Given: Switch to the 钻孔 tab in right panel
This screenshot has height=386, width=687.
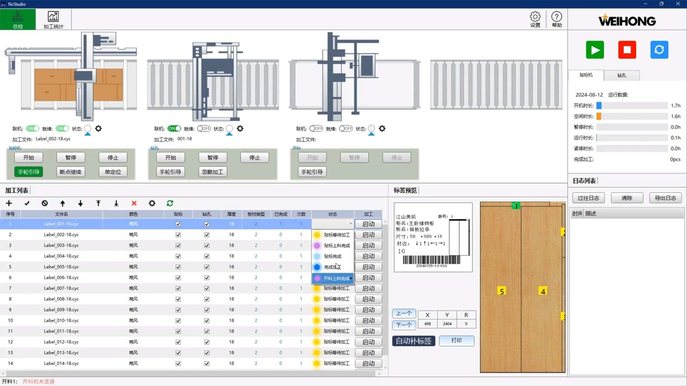Looking at the screenshot, I should pos(621,75).
